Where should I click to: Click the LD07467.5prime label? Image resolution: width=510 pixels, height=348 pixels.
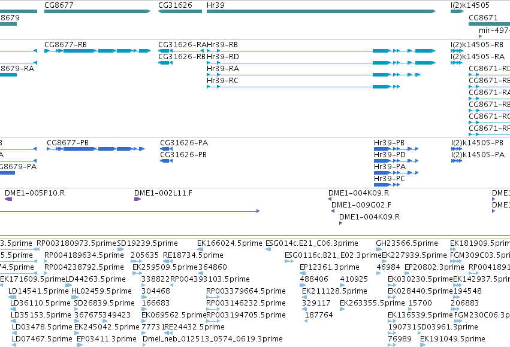pos(42,340)
